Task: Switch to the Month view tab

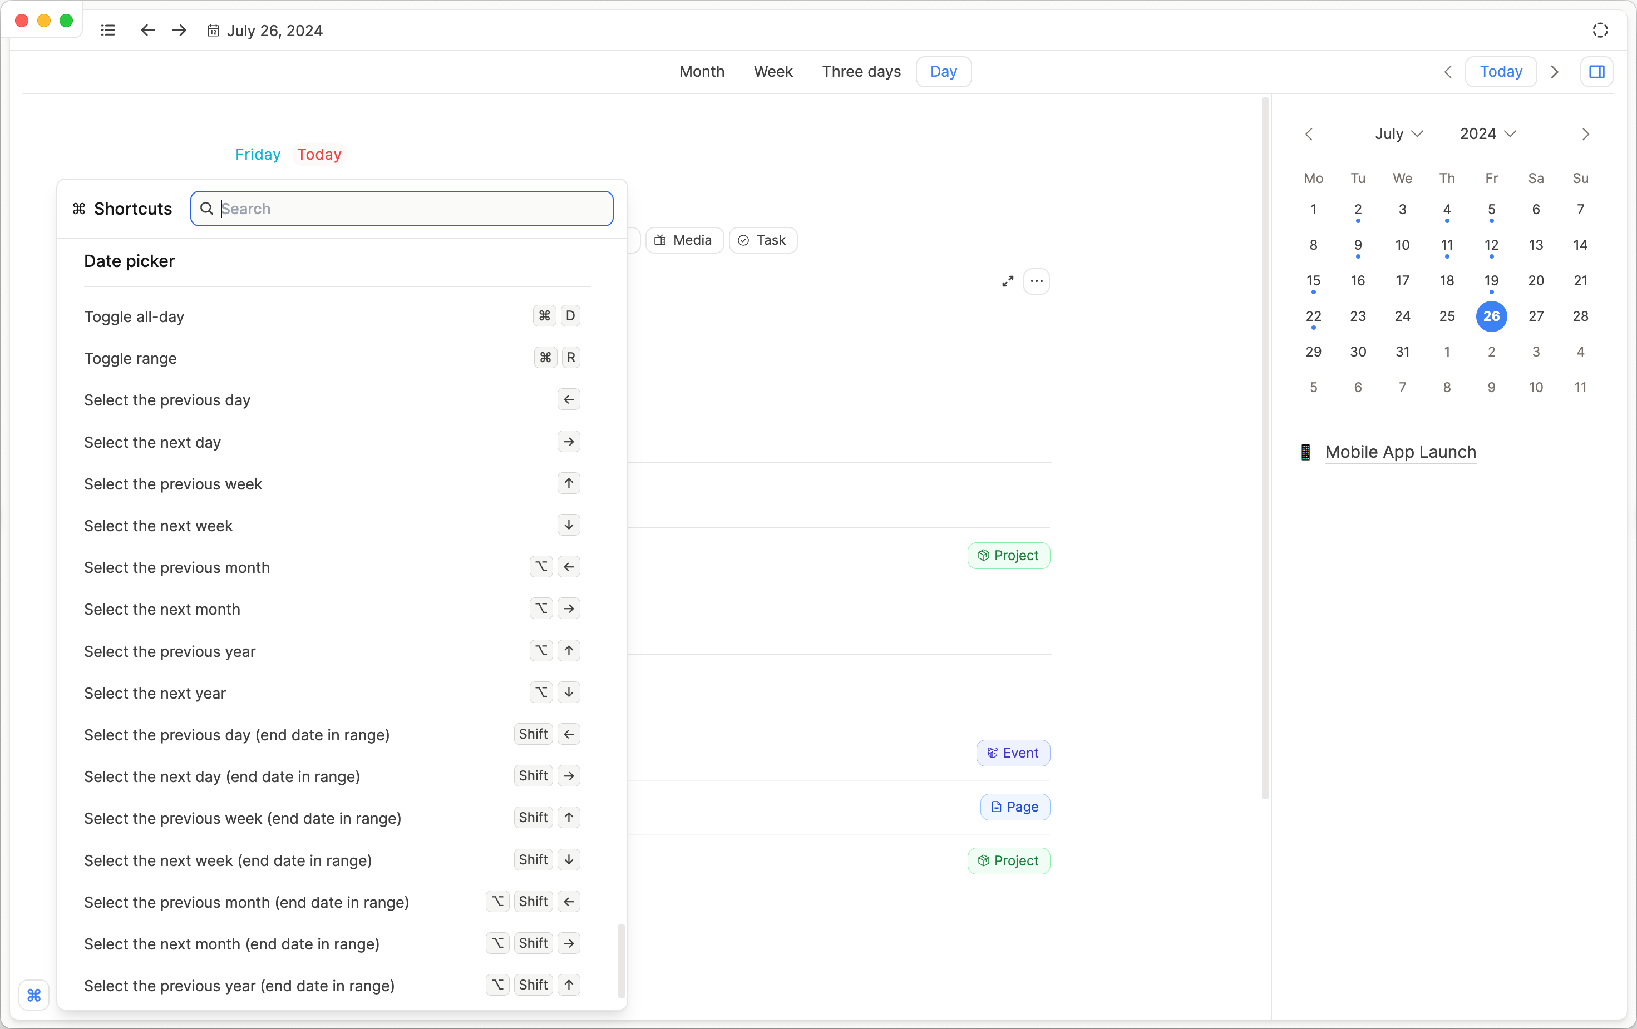Action: coord(702,71)
